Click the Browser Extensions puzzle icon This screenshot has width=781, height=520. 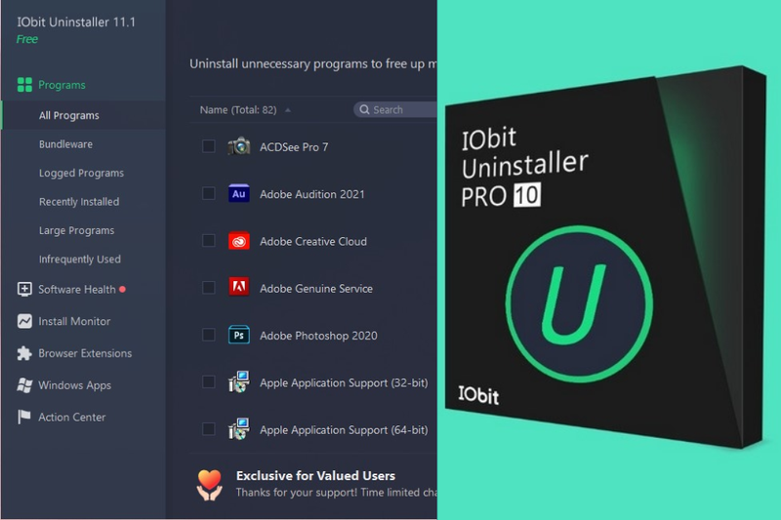(x=24, y=353)
